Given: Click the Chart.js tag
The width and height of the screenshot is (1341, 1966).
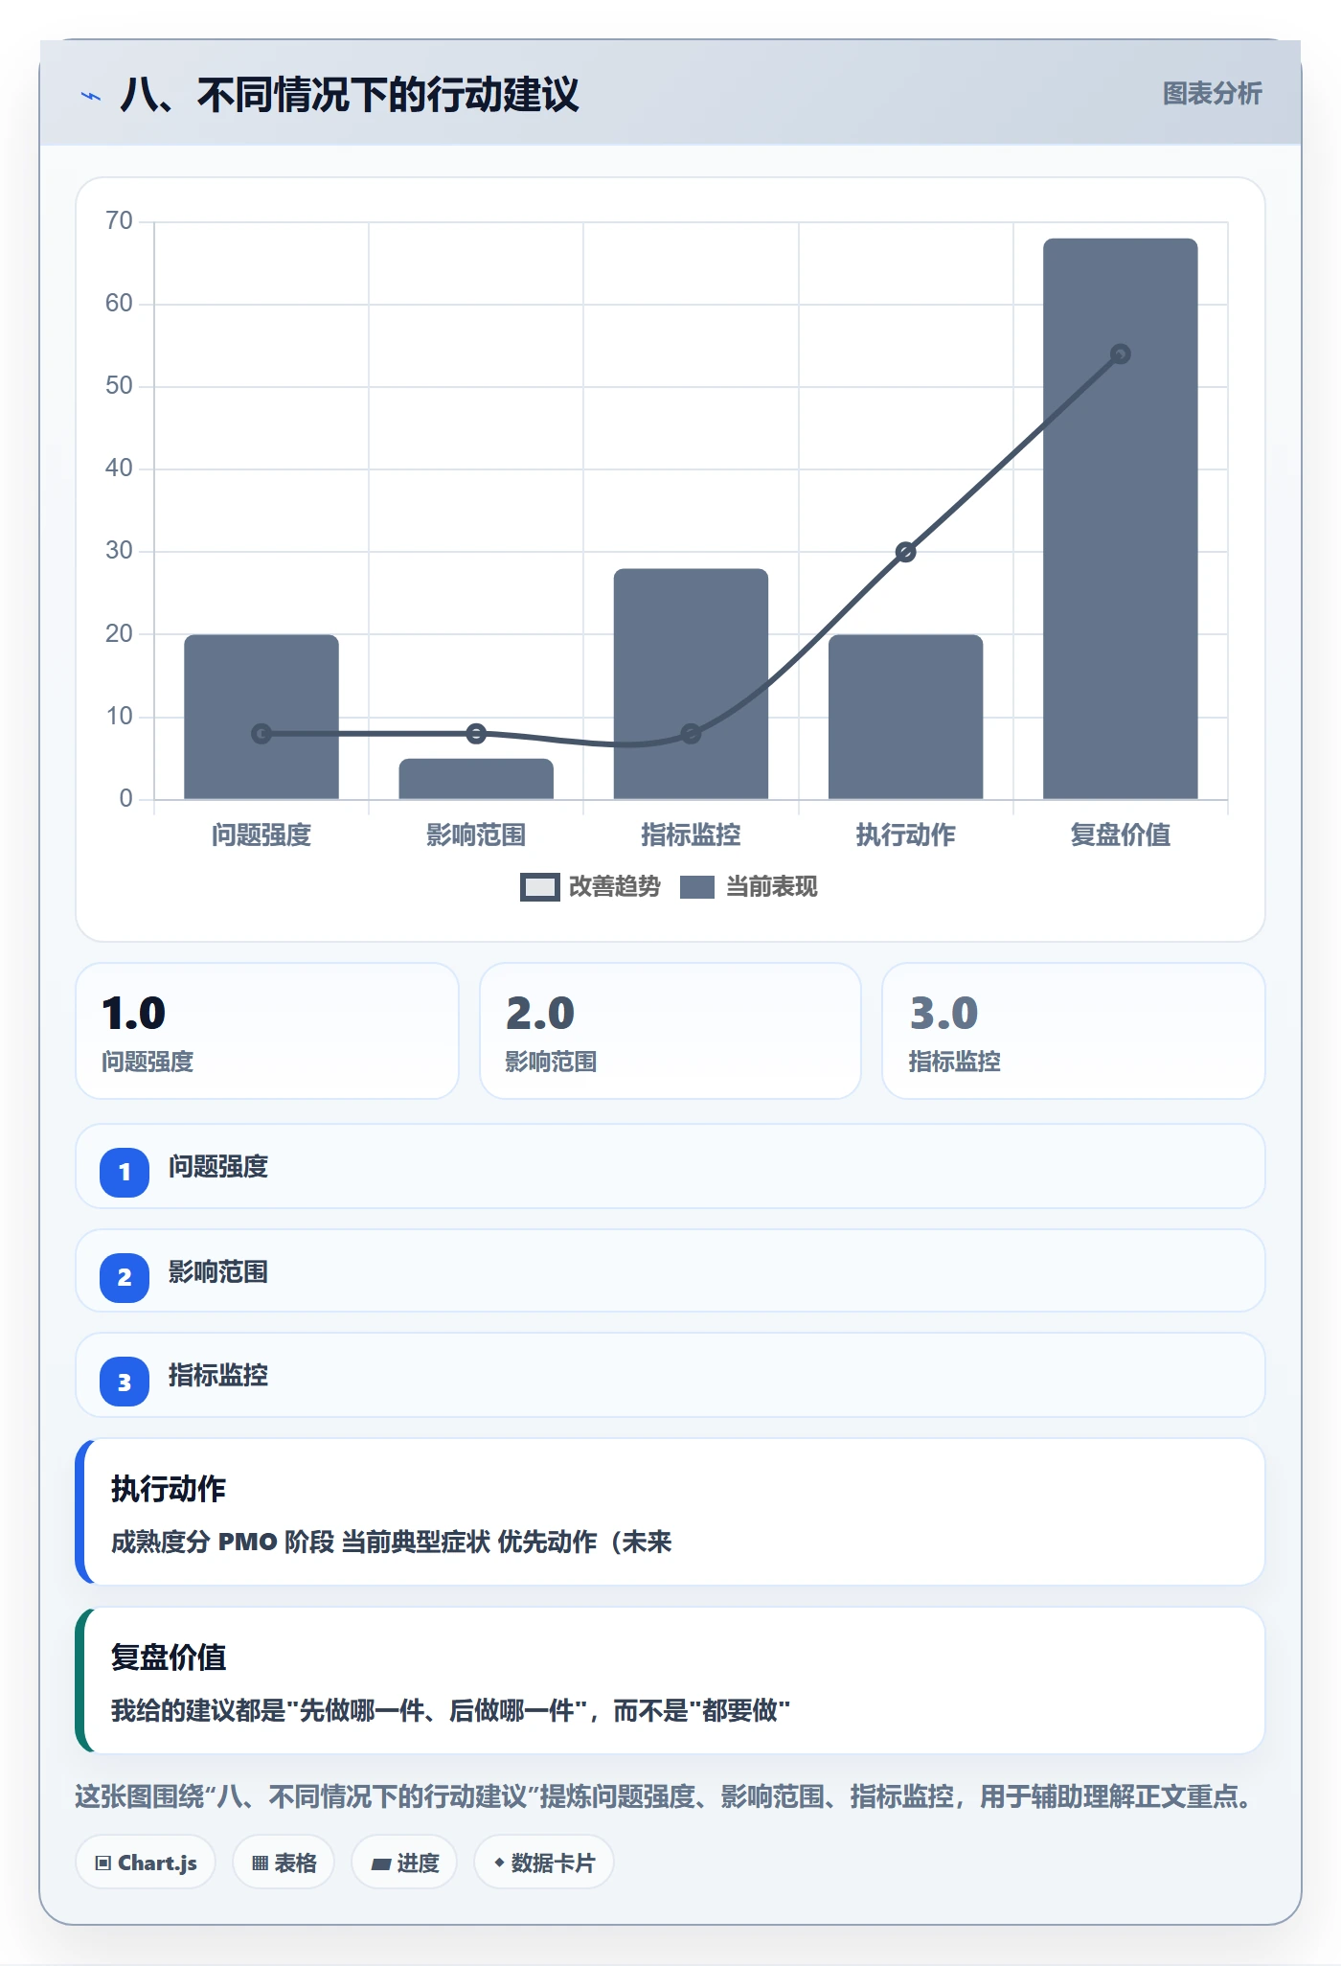Looking at the screenshot, I should 146,1863.
